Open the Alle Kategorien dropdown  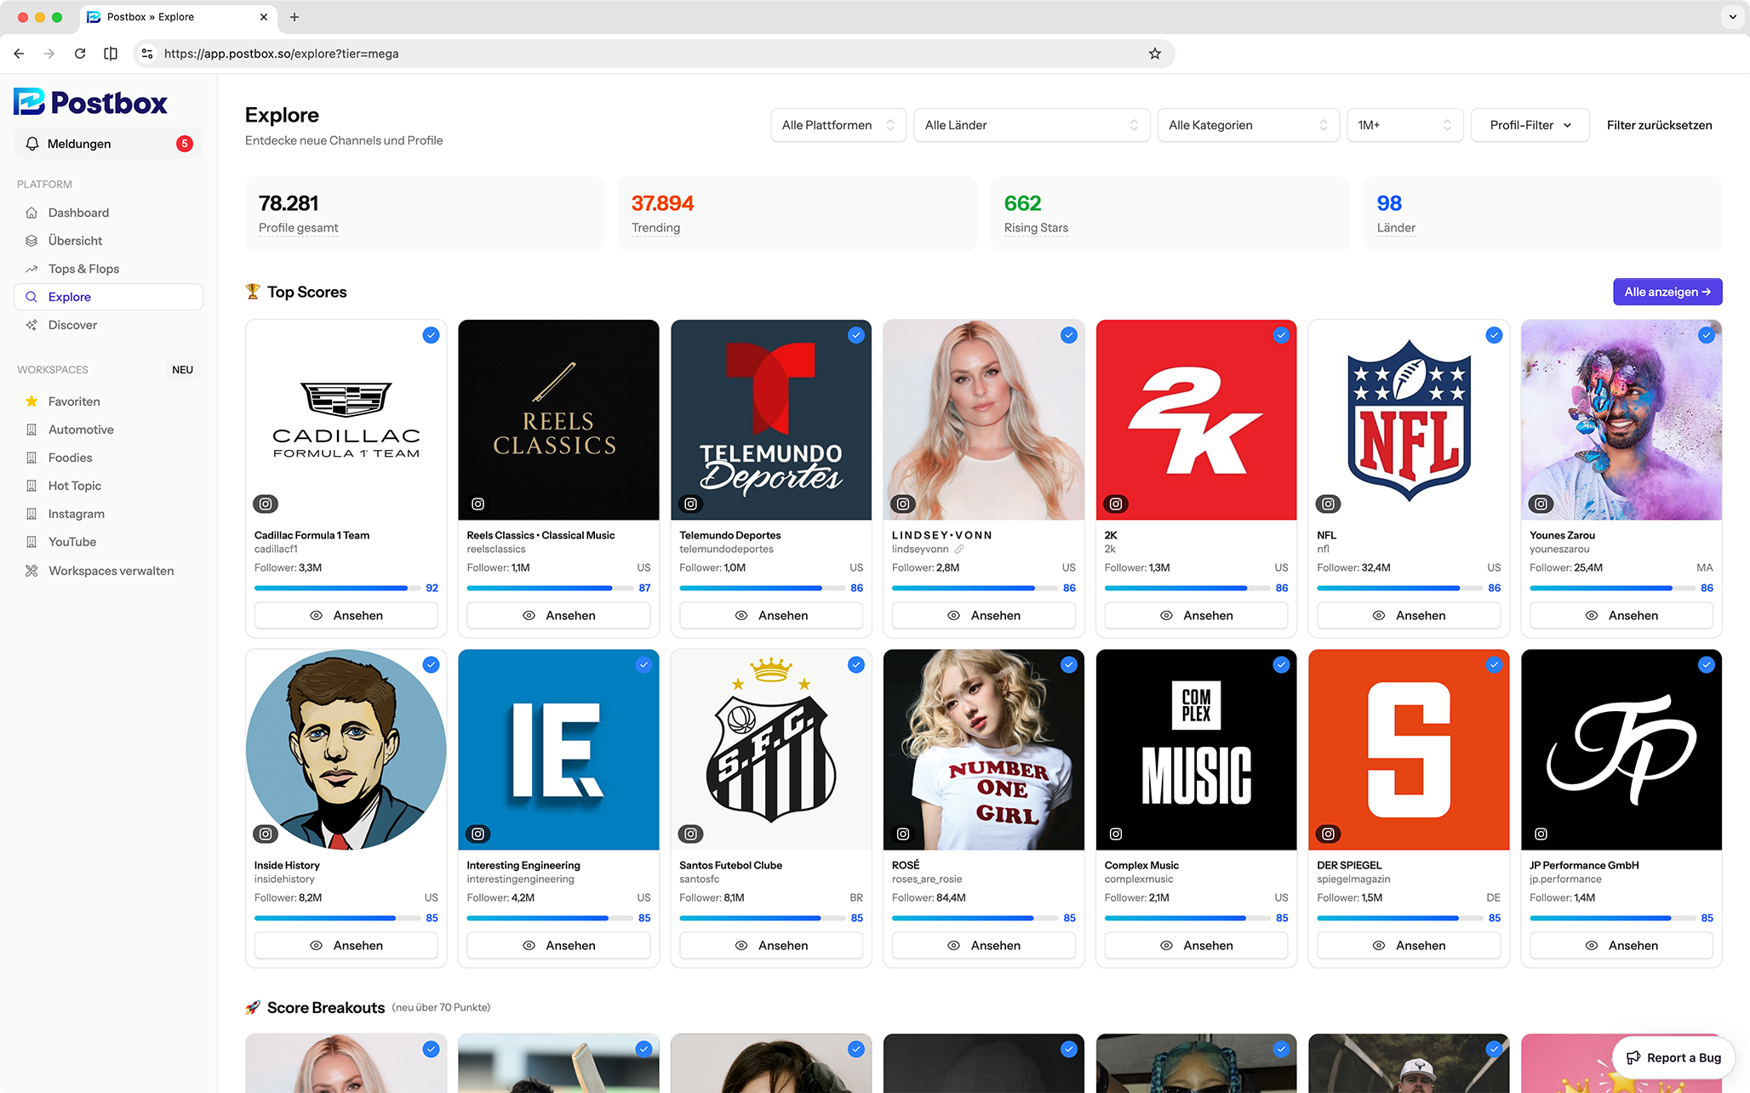(1248, 125)
